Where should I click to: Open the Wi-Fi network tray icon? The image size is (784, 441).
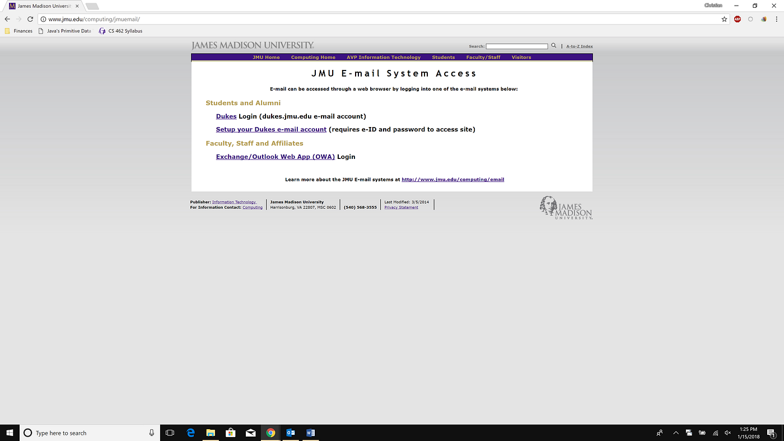click(x=715, y=433)
